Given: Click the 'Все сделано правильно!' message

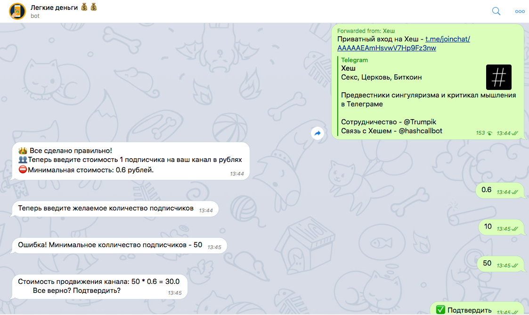Looking at the screenshot, I should pos(131,161).
